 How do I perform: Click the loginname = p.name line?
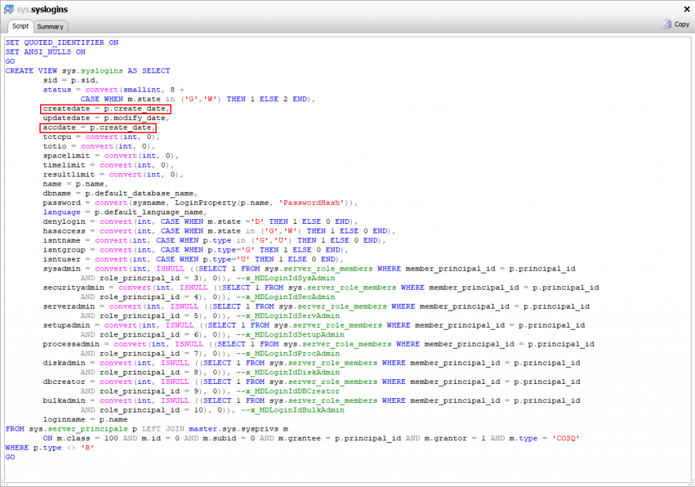[85, 420]
